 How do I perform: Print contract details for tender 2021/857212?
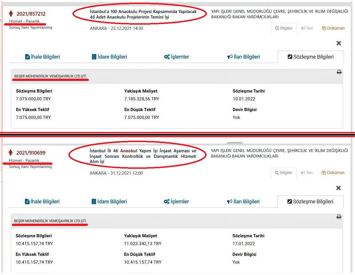tap(339, 72)
